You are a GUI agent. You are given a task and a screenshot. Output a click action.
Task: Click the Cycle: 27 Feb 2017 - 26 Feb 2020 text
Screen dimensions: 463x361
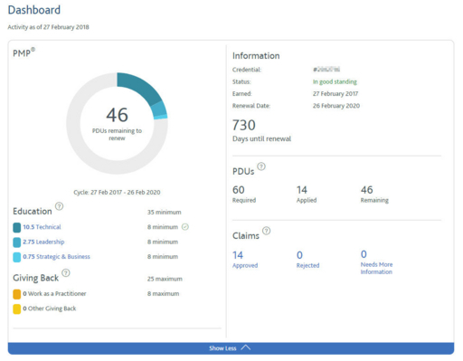117,192
